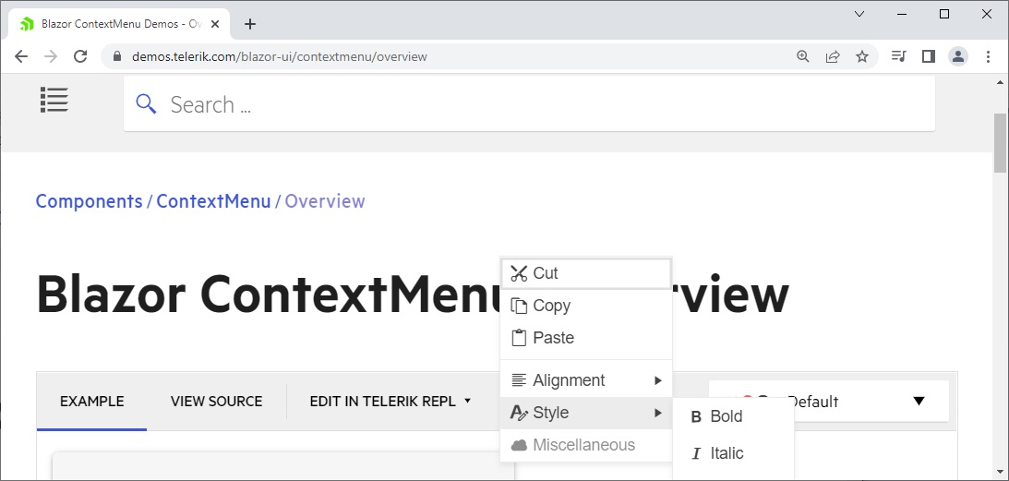Click the user profile avatar icon
The image size is (1009, 481).
pos(958,56)
